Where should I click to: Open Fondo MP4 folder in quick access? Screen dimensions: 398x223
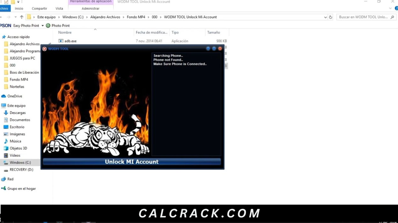point(19,80)
